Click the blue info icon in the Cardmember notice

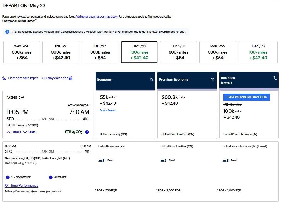(7, 32)
